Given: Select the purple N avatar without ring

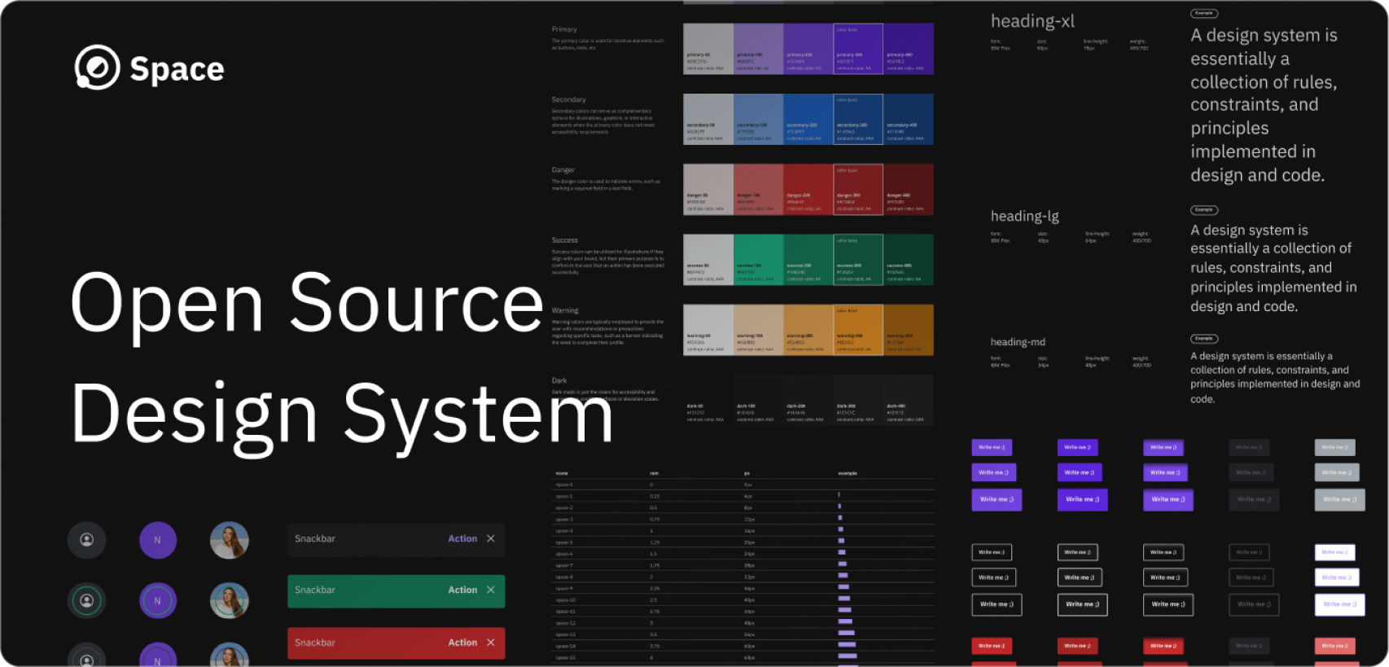Looking at the screenshot, I should tap(158, 540).
